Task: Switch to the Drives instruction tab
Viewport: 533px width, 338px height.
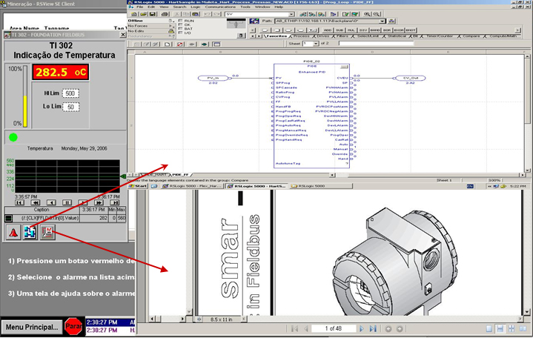Action: (323, 36)
